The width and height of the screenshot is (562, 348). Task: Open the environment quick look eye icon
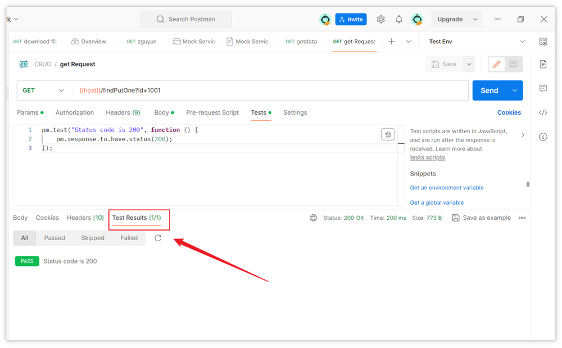tap(543, 42)
